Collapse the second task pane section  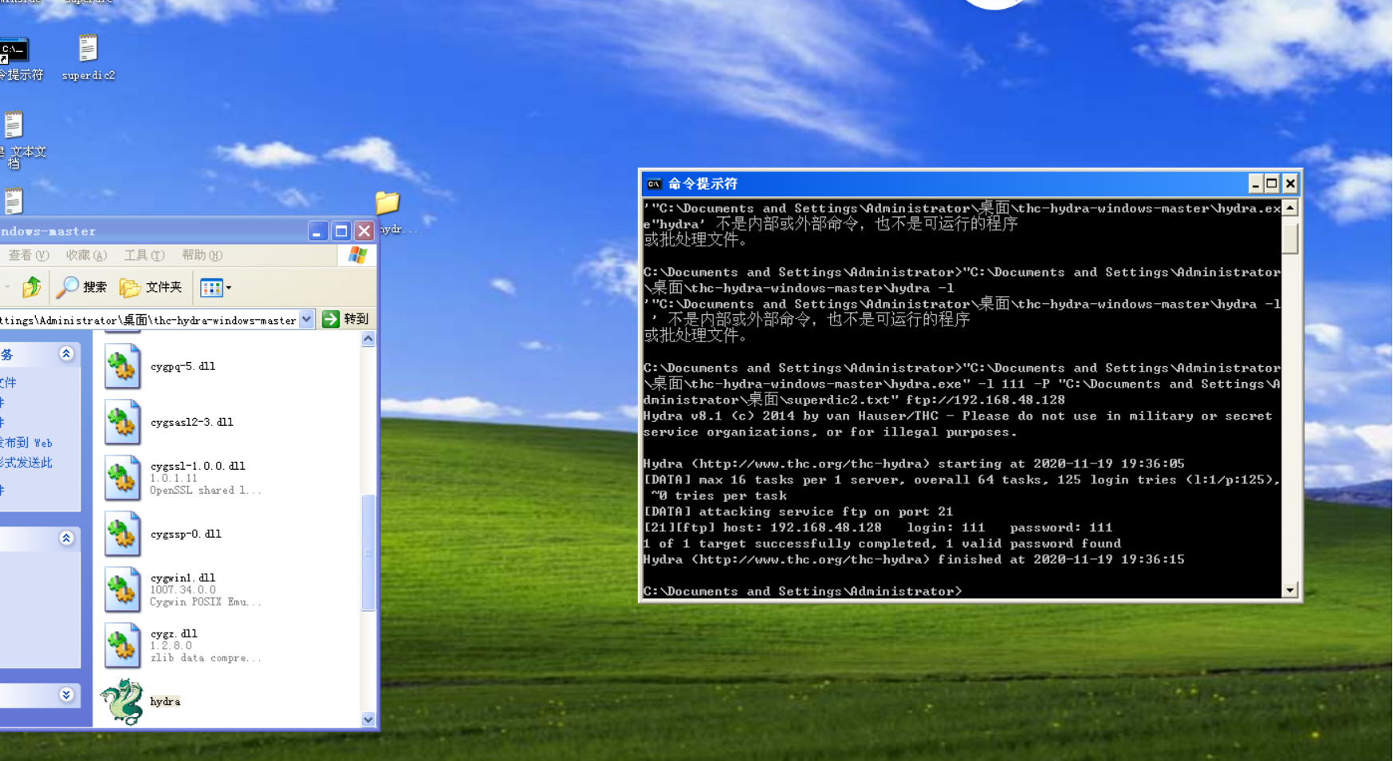(66, 538)
